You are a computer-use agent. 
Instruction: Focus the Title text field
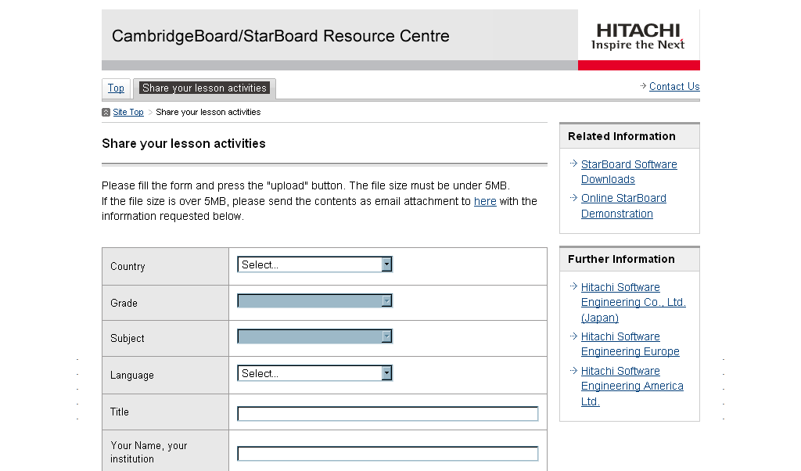click(x=388, y=414)
